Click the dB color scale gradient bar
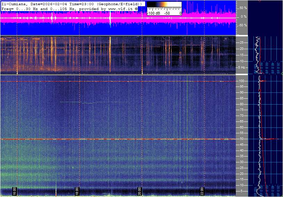The width and height of the screenshot is (283, 197). [x=164, y=6]
